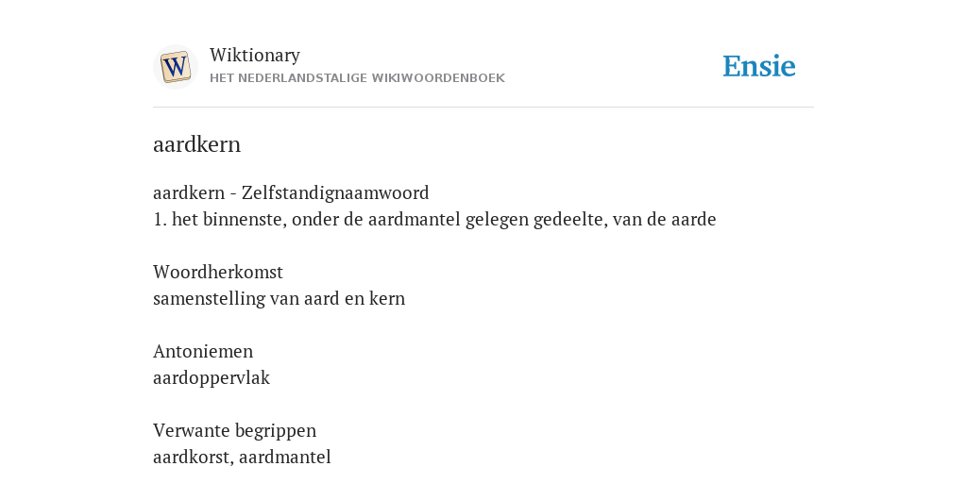Select the Zelfstandignaamwoord line
Image resolution: width=967 pixels, height=483 pixels.
click(x=291, y=192)
